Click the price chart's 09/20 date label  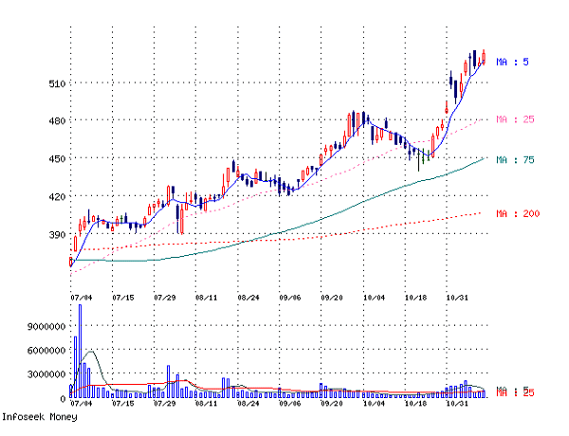point(332,298)
